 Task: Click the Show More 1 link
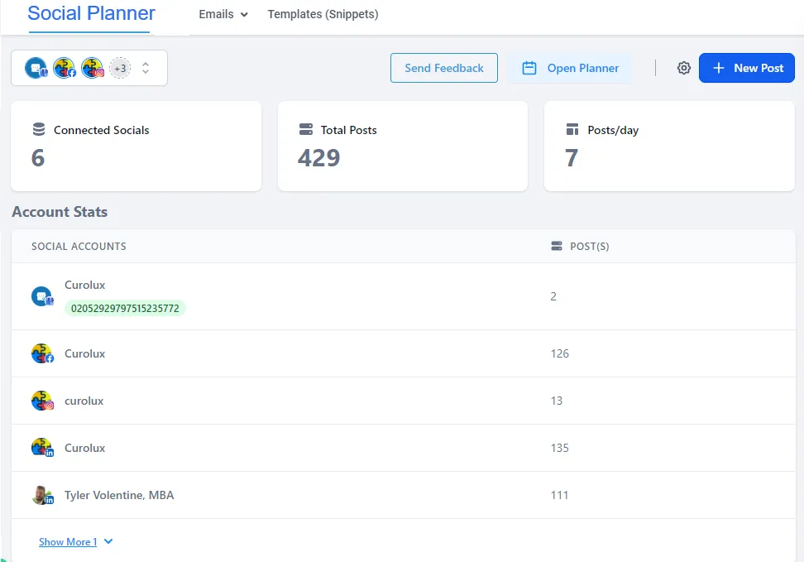[x=68, y=542]
